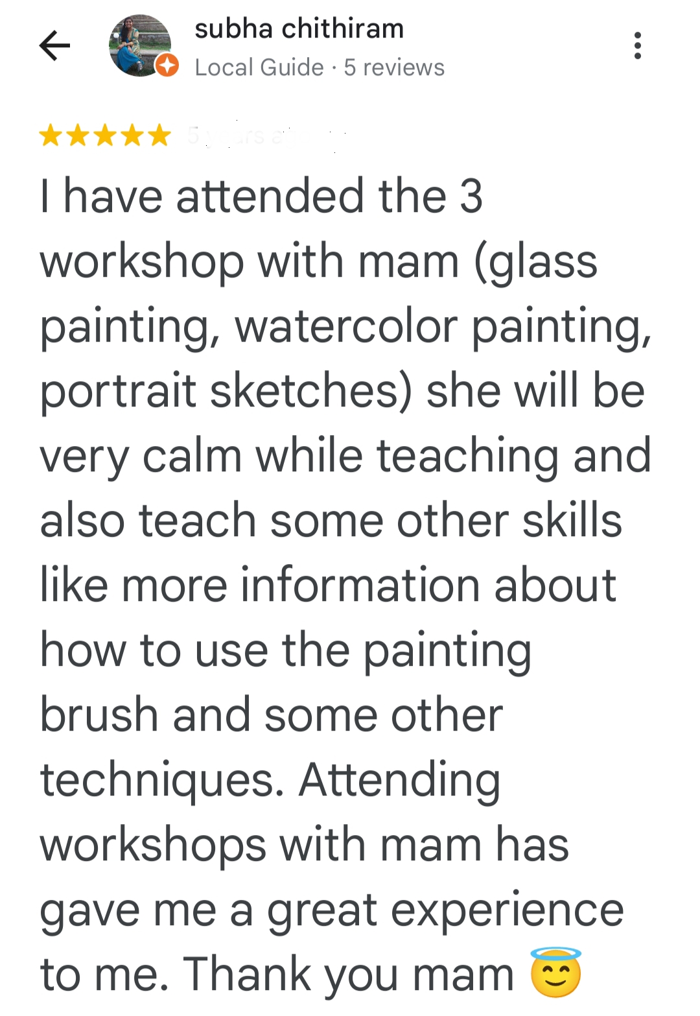Click the orange Local Guide badge icon
This screenshot has height=1016, width=700.
click(x=167, y=65)
